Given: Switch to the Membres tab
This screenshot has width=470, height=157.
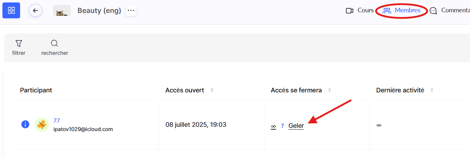Looking at the screenshot, I should pyautogui.click(x=407, y=10).
